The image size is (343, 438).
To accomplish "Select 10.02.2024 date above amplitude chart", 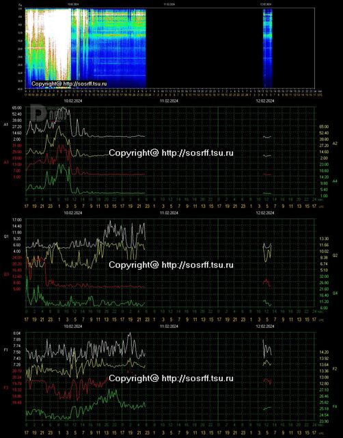I will click(x=73, y=101).
